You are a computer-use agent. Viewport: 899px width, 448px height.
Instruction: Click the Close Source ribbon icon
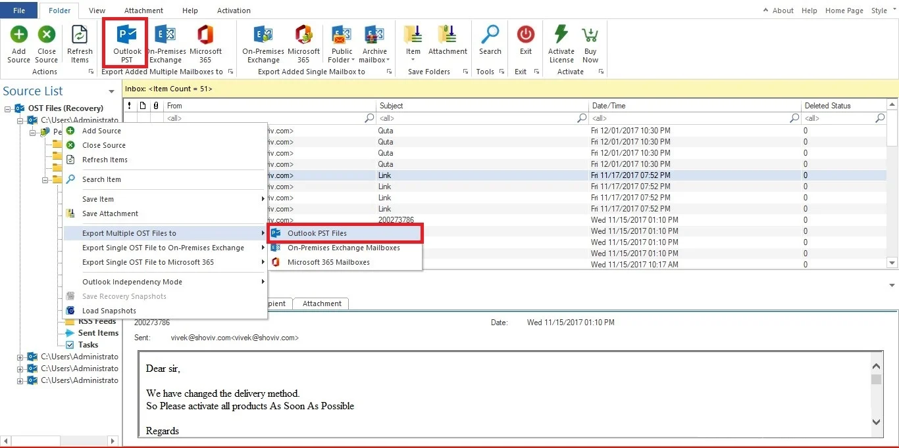click(46, 44)
